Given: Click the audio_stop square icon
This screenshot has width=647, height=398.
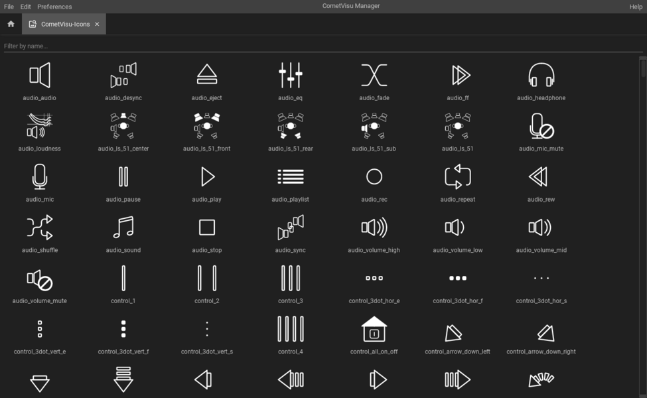Looking at the screenshot, I should (x=207, y=228).
